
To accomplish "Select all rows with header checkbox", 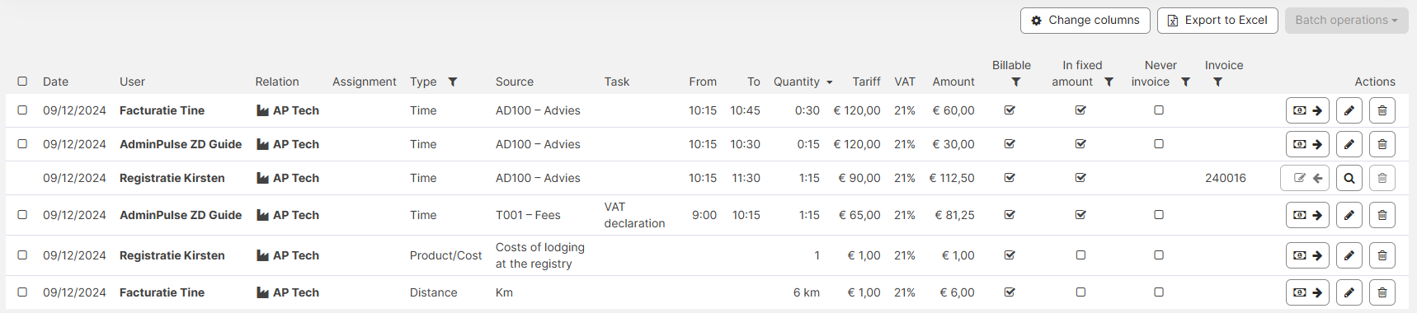I will (x=22, y=82).
